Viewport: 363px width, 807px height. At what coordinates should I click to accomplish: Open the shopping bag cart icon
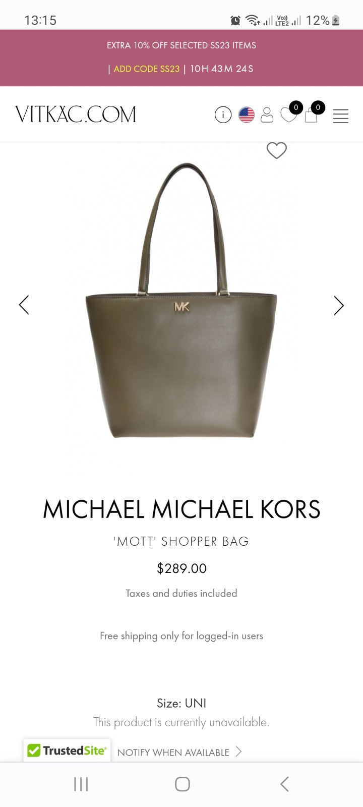[x=311, y=115]
